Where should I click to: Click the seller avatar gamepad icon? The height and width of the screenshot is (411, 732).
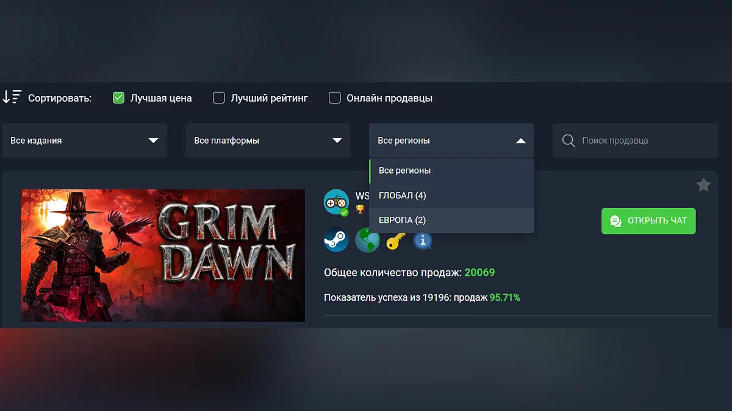(x=336, y=203)
